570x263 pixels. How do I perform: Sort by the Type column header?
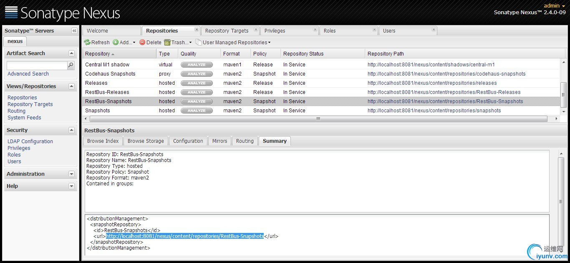coord(166,54)
